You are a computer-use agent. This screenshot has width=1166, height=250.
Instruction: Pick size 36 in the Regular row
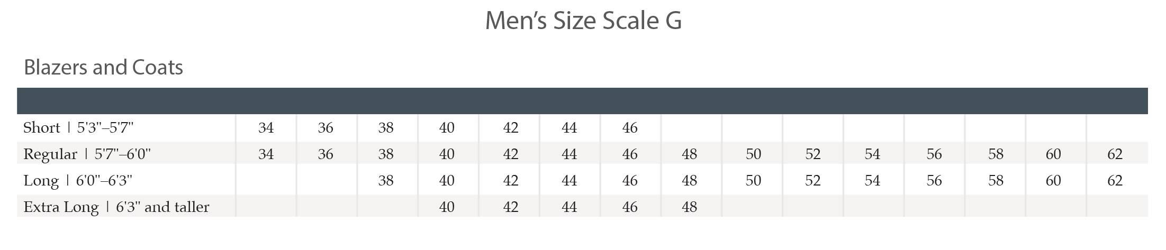[326, 154]
